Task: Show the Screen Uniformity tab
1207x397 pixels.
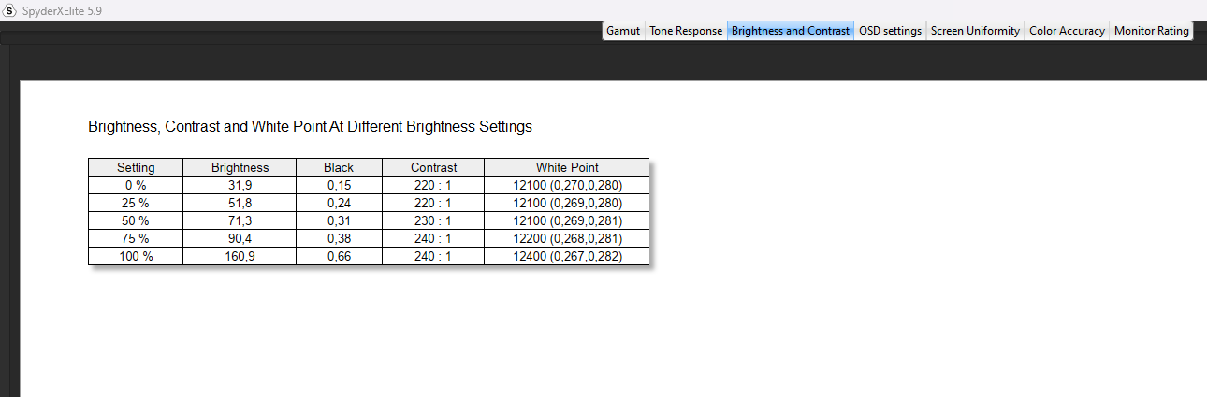Action: (975, 31)
